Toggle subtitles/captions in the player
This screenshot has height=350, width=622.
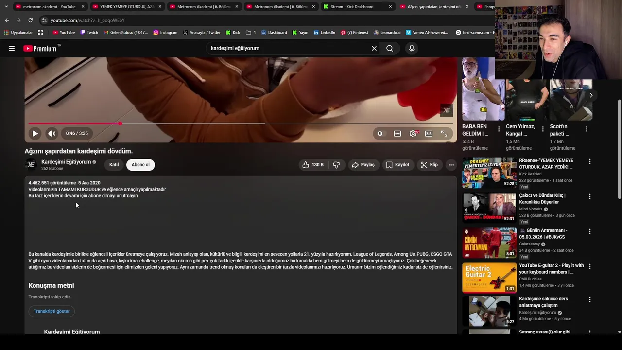397,133
